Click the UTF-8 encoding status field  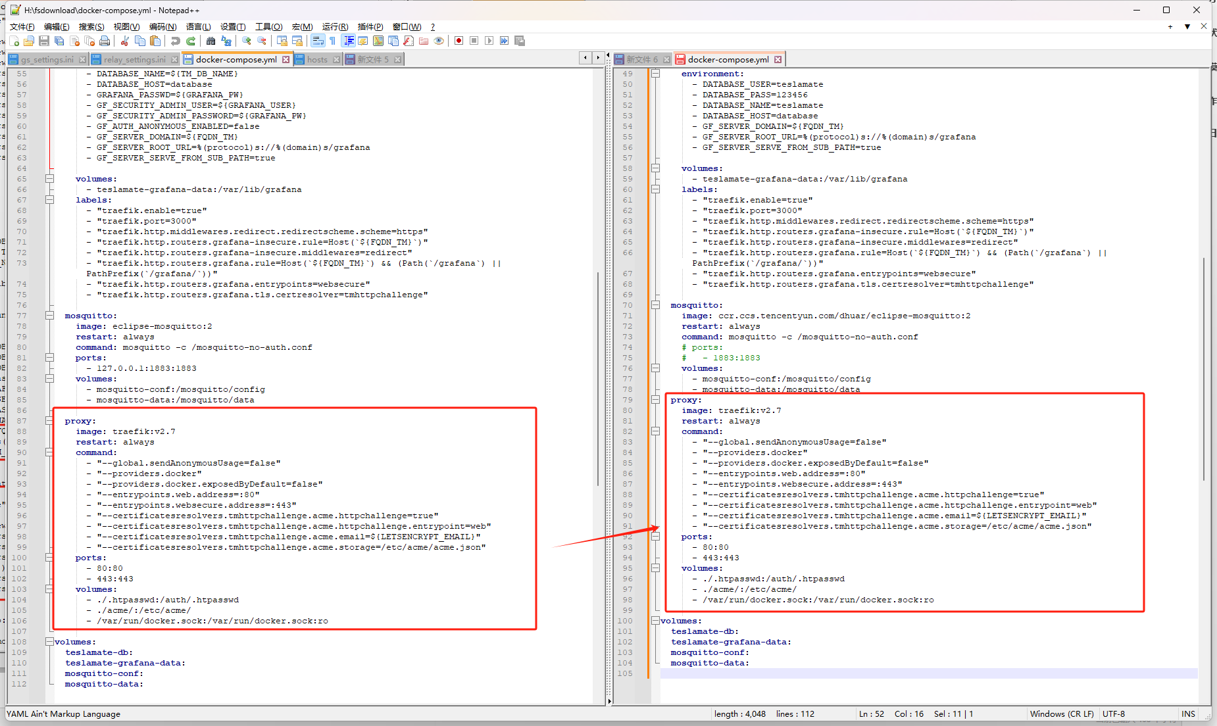click(x=1114, y=714)
